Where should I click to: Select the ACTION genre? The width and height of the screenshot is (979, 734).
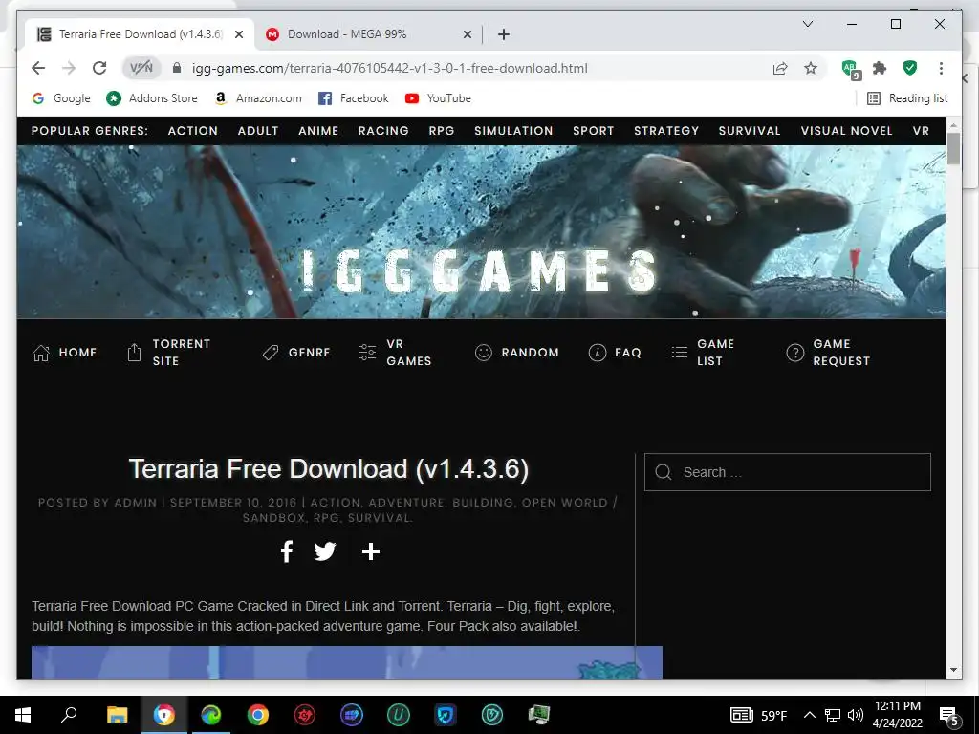[x=193, y=130]
